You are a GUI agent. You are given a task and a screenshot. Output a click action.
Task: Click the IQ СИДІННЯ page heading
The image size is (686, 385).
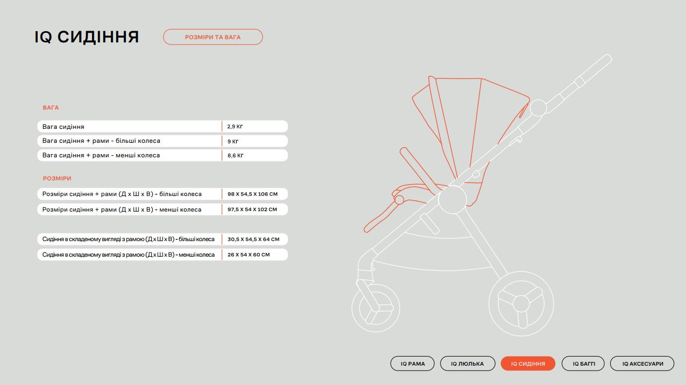coord(87,37)
